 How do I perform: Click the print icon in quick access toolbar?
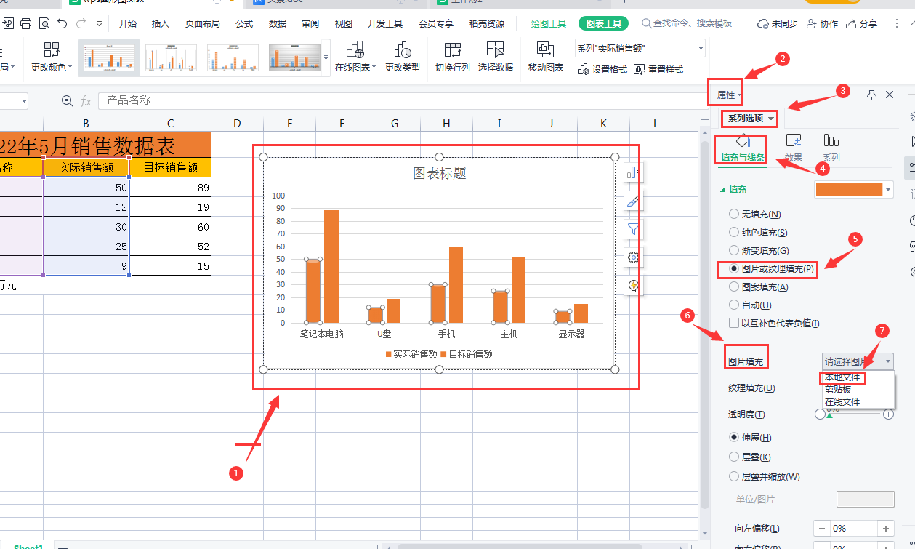pyautogui.click(x=26, y=24)
